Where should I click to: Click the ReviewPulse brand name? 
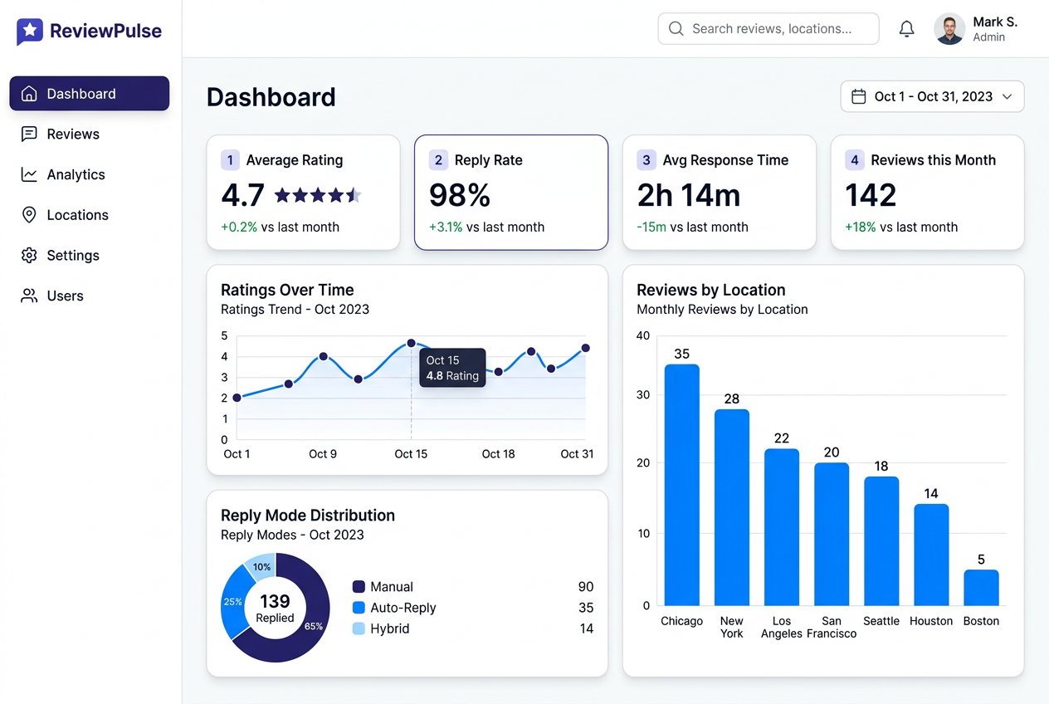(x=105, y=32)
